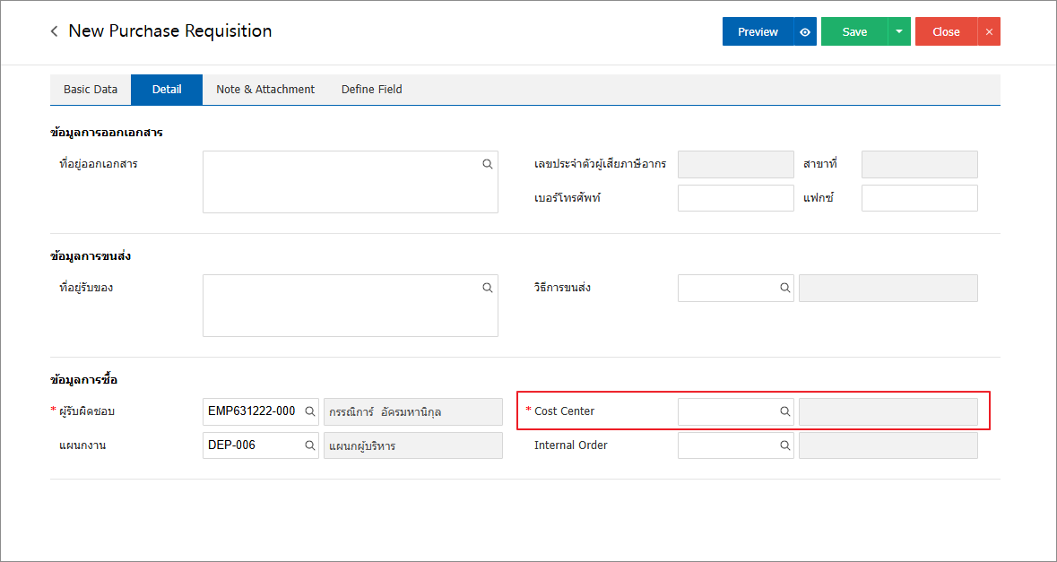Open the Note & Attachment tab
The width and height of the screenshot is (1057, 562).
tap(265, 90)
